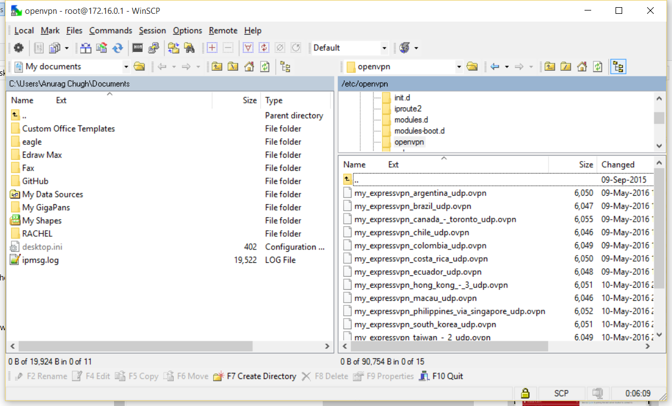Open the black terminal console icon
The image size is (672, 406).
coord(137,48)
